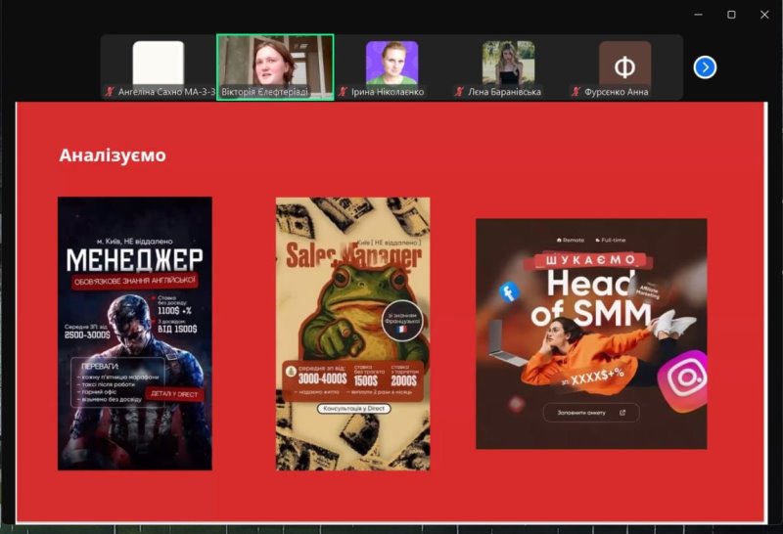Close the meeting window
This screenshot has height=534, width=783.
point(764,15)
